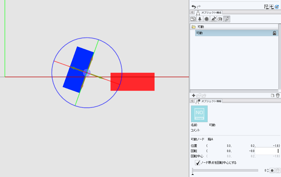Delete the registered position trash button
281x177 pixels.
pos(278,171)
